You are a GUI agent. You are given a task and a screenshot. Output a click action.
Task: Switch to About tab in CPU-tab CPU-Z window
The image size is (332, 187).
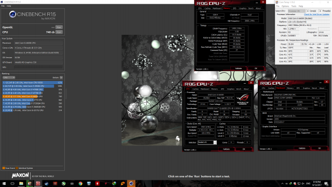(x=246, y=89)
